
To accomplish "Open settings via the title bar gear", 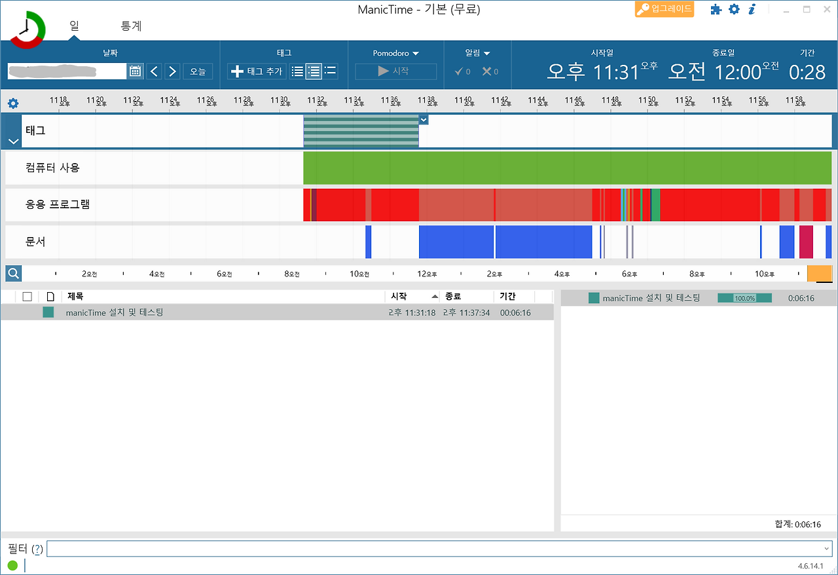I will pos(735,9).
